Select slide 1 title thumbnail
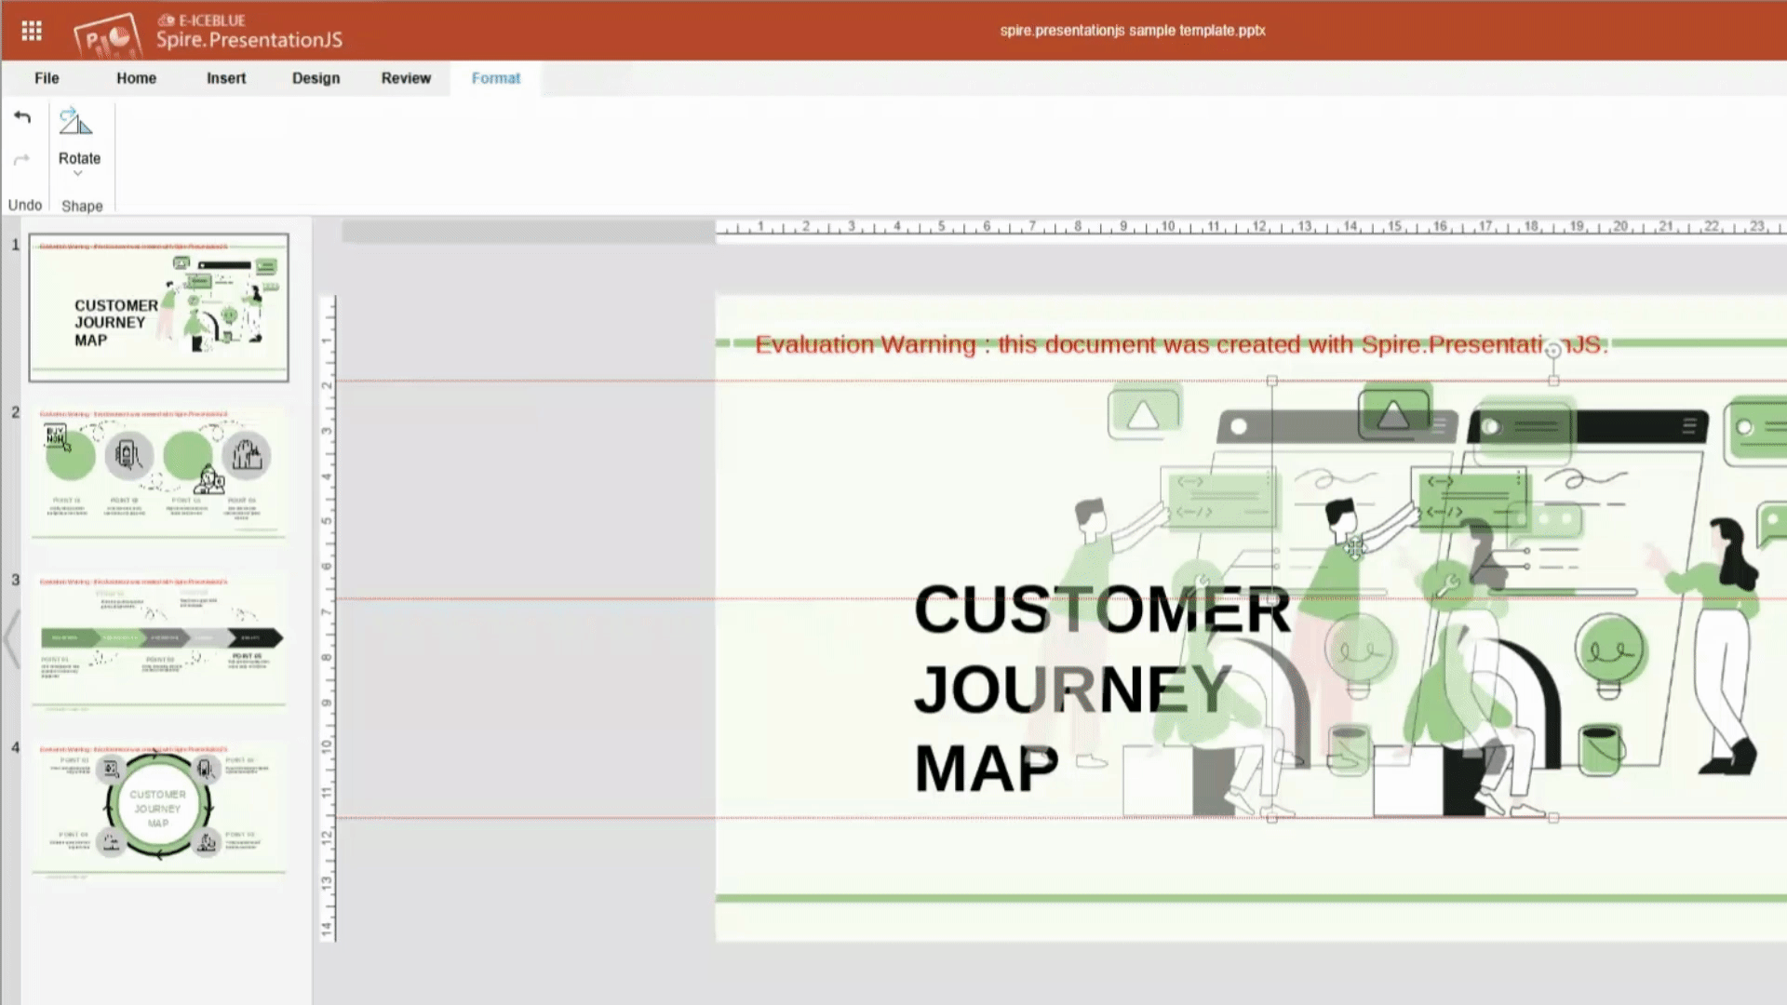This screenshot has width=1787, height=1005. point(158,308)
